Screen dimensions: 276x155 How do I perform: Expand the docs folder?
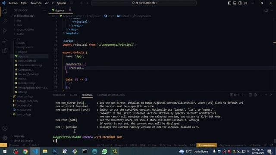click(19, 25)
